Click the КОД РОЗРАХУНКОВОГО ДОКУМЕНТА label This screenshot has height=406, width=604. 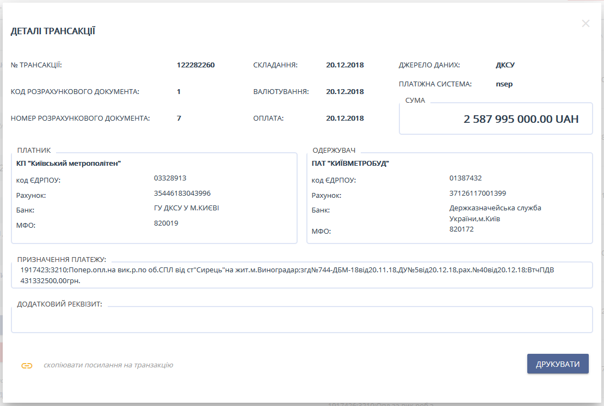click(x=75, y=92)
